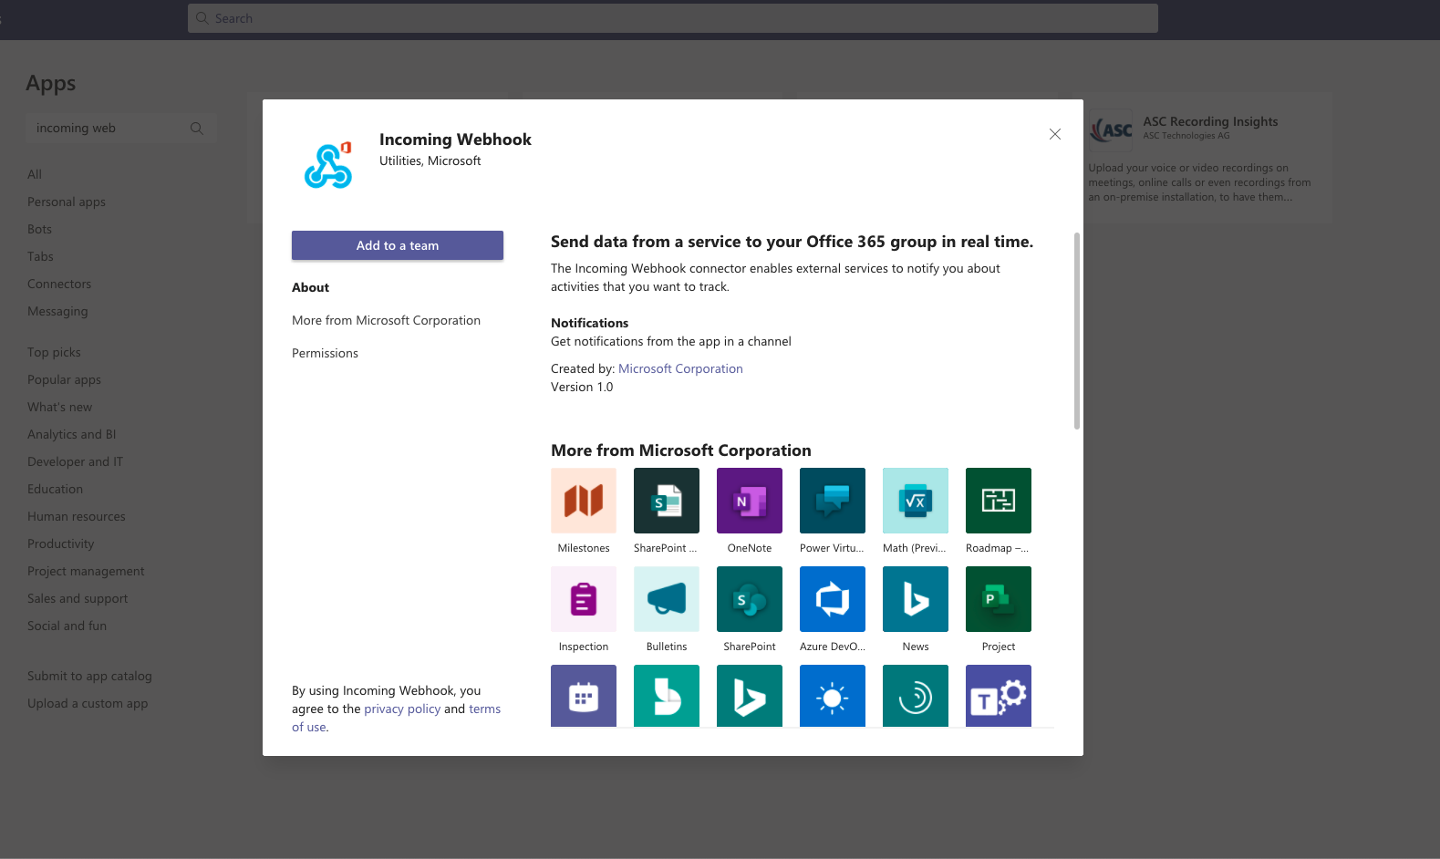
Task: Select the About section in dialog
Action: coord(310,287)
